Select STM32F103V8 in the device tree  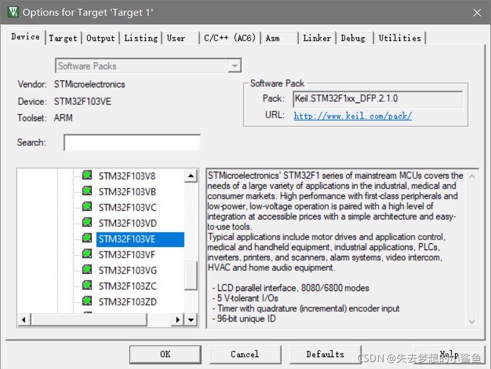127,176
